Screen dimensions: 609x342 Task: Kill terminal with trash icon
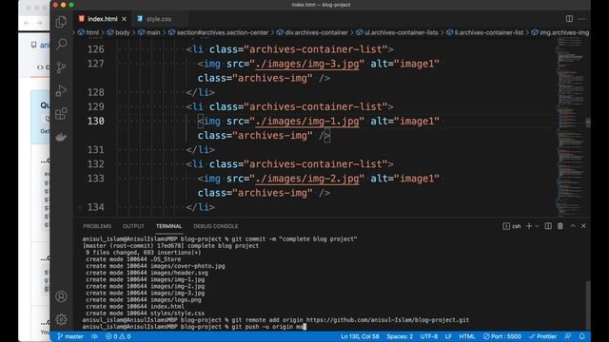(x=560, y=226)
